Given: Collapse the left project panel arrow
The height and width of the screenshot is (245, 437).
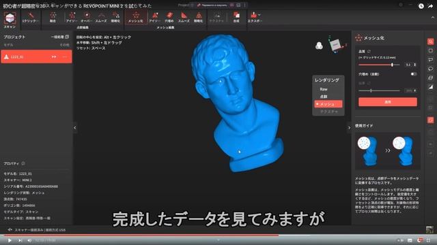Looking at the screenshot, I should tap(74, 128).
